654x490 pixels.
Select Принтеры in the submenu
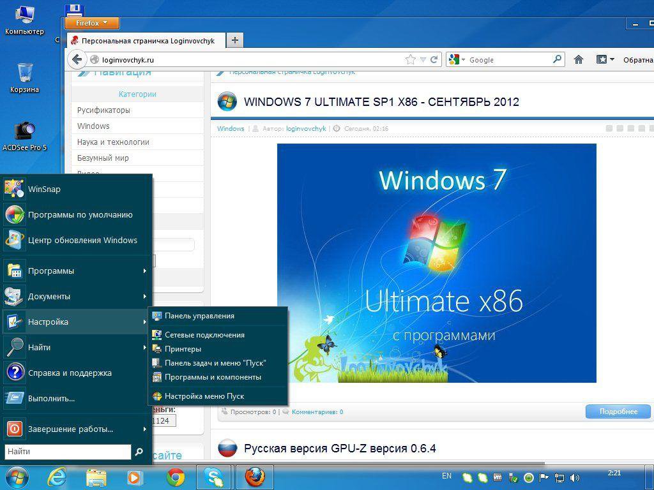click(218, 349)
